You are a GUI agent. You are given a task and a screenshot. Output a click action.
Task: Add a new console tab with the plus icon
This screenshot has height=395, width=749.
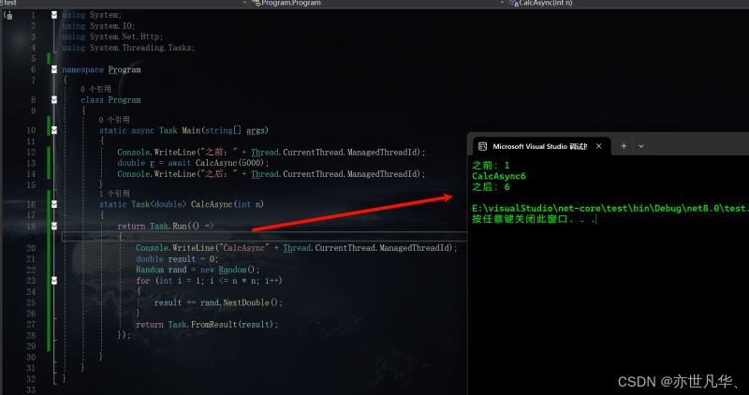click(x=624, y=146)
